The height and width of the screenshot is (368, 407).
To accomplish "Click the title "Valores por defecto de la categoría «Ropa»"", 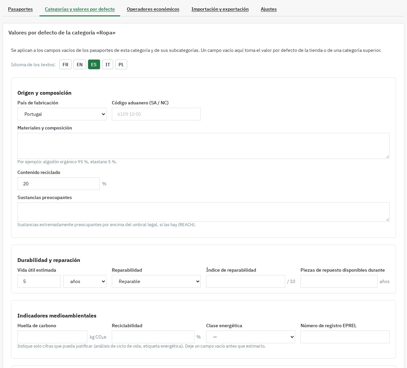I will pos(62,32).
